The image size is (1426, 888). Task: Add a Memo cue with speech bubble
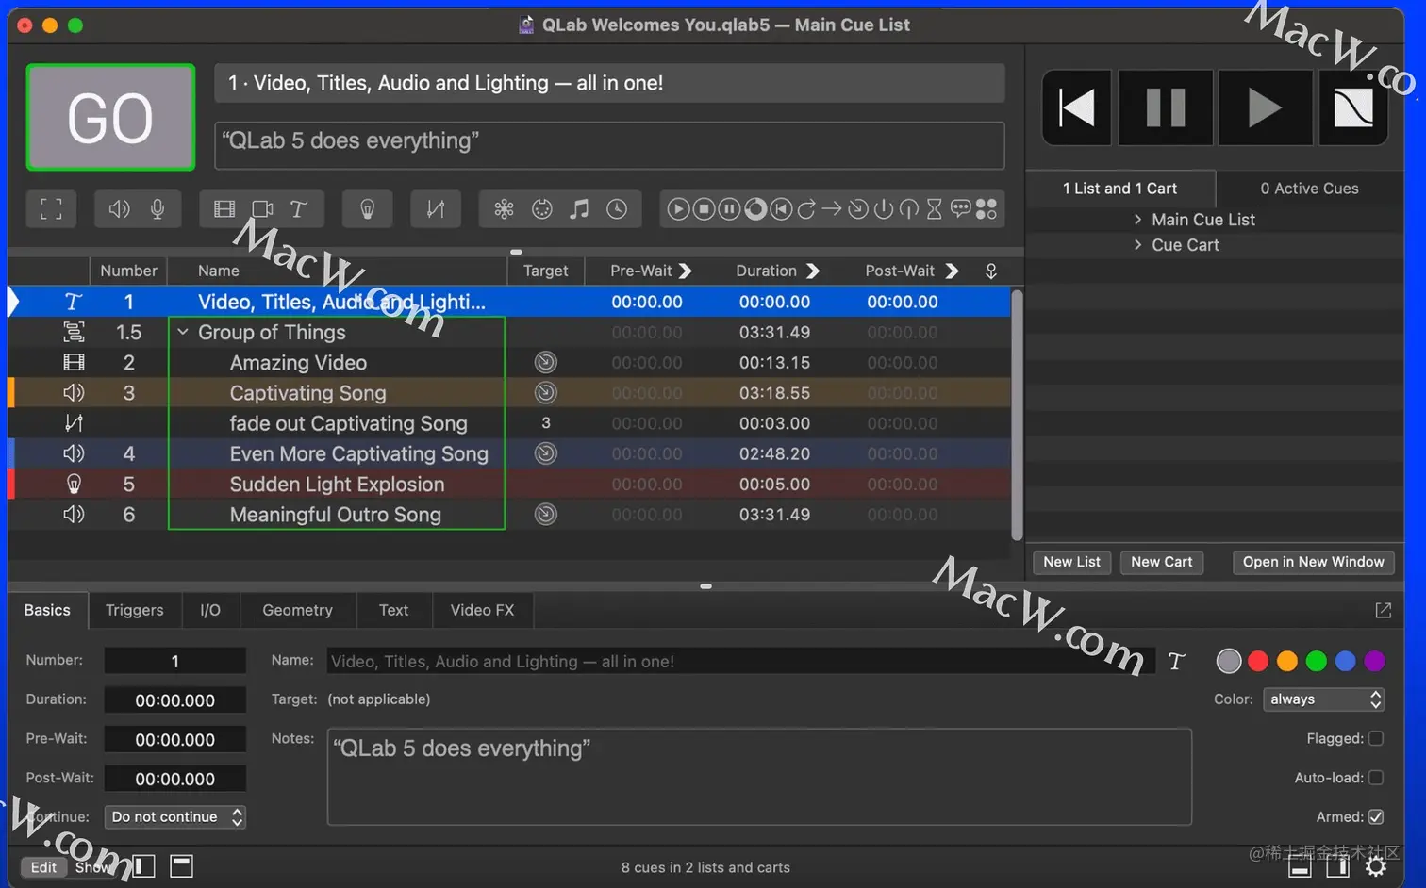pos(961,208)
